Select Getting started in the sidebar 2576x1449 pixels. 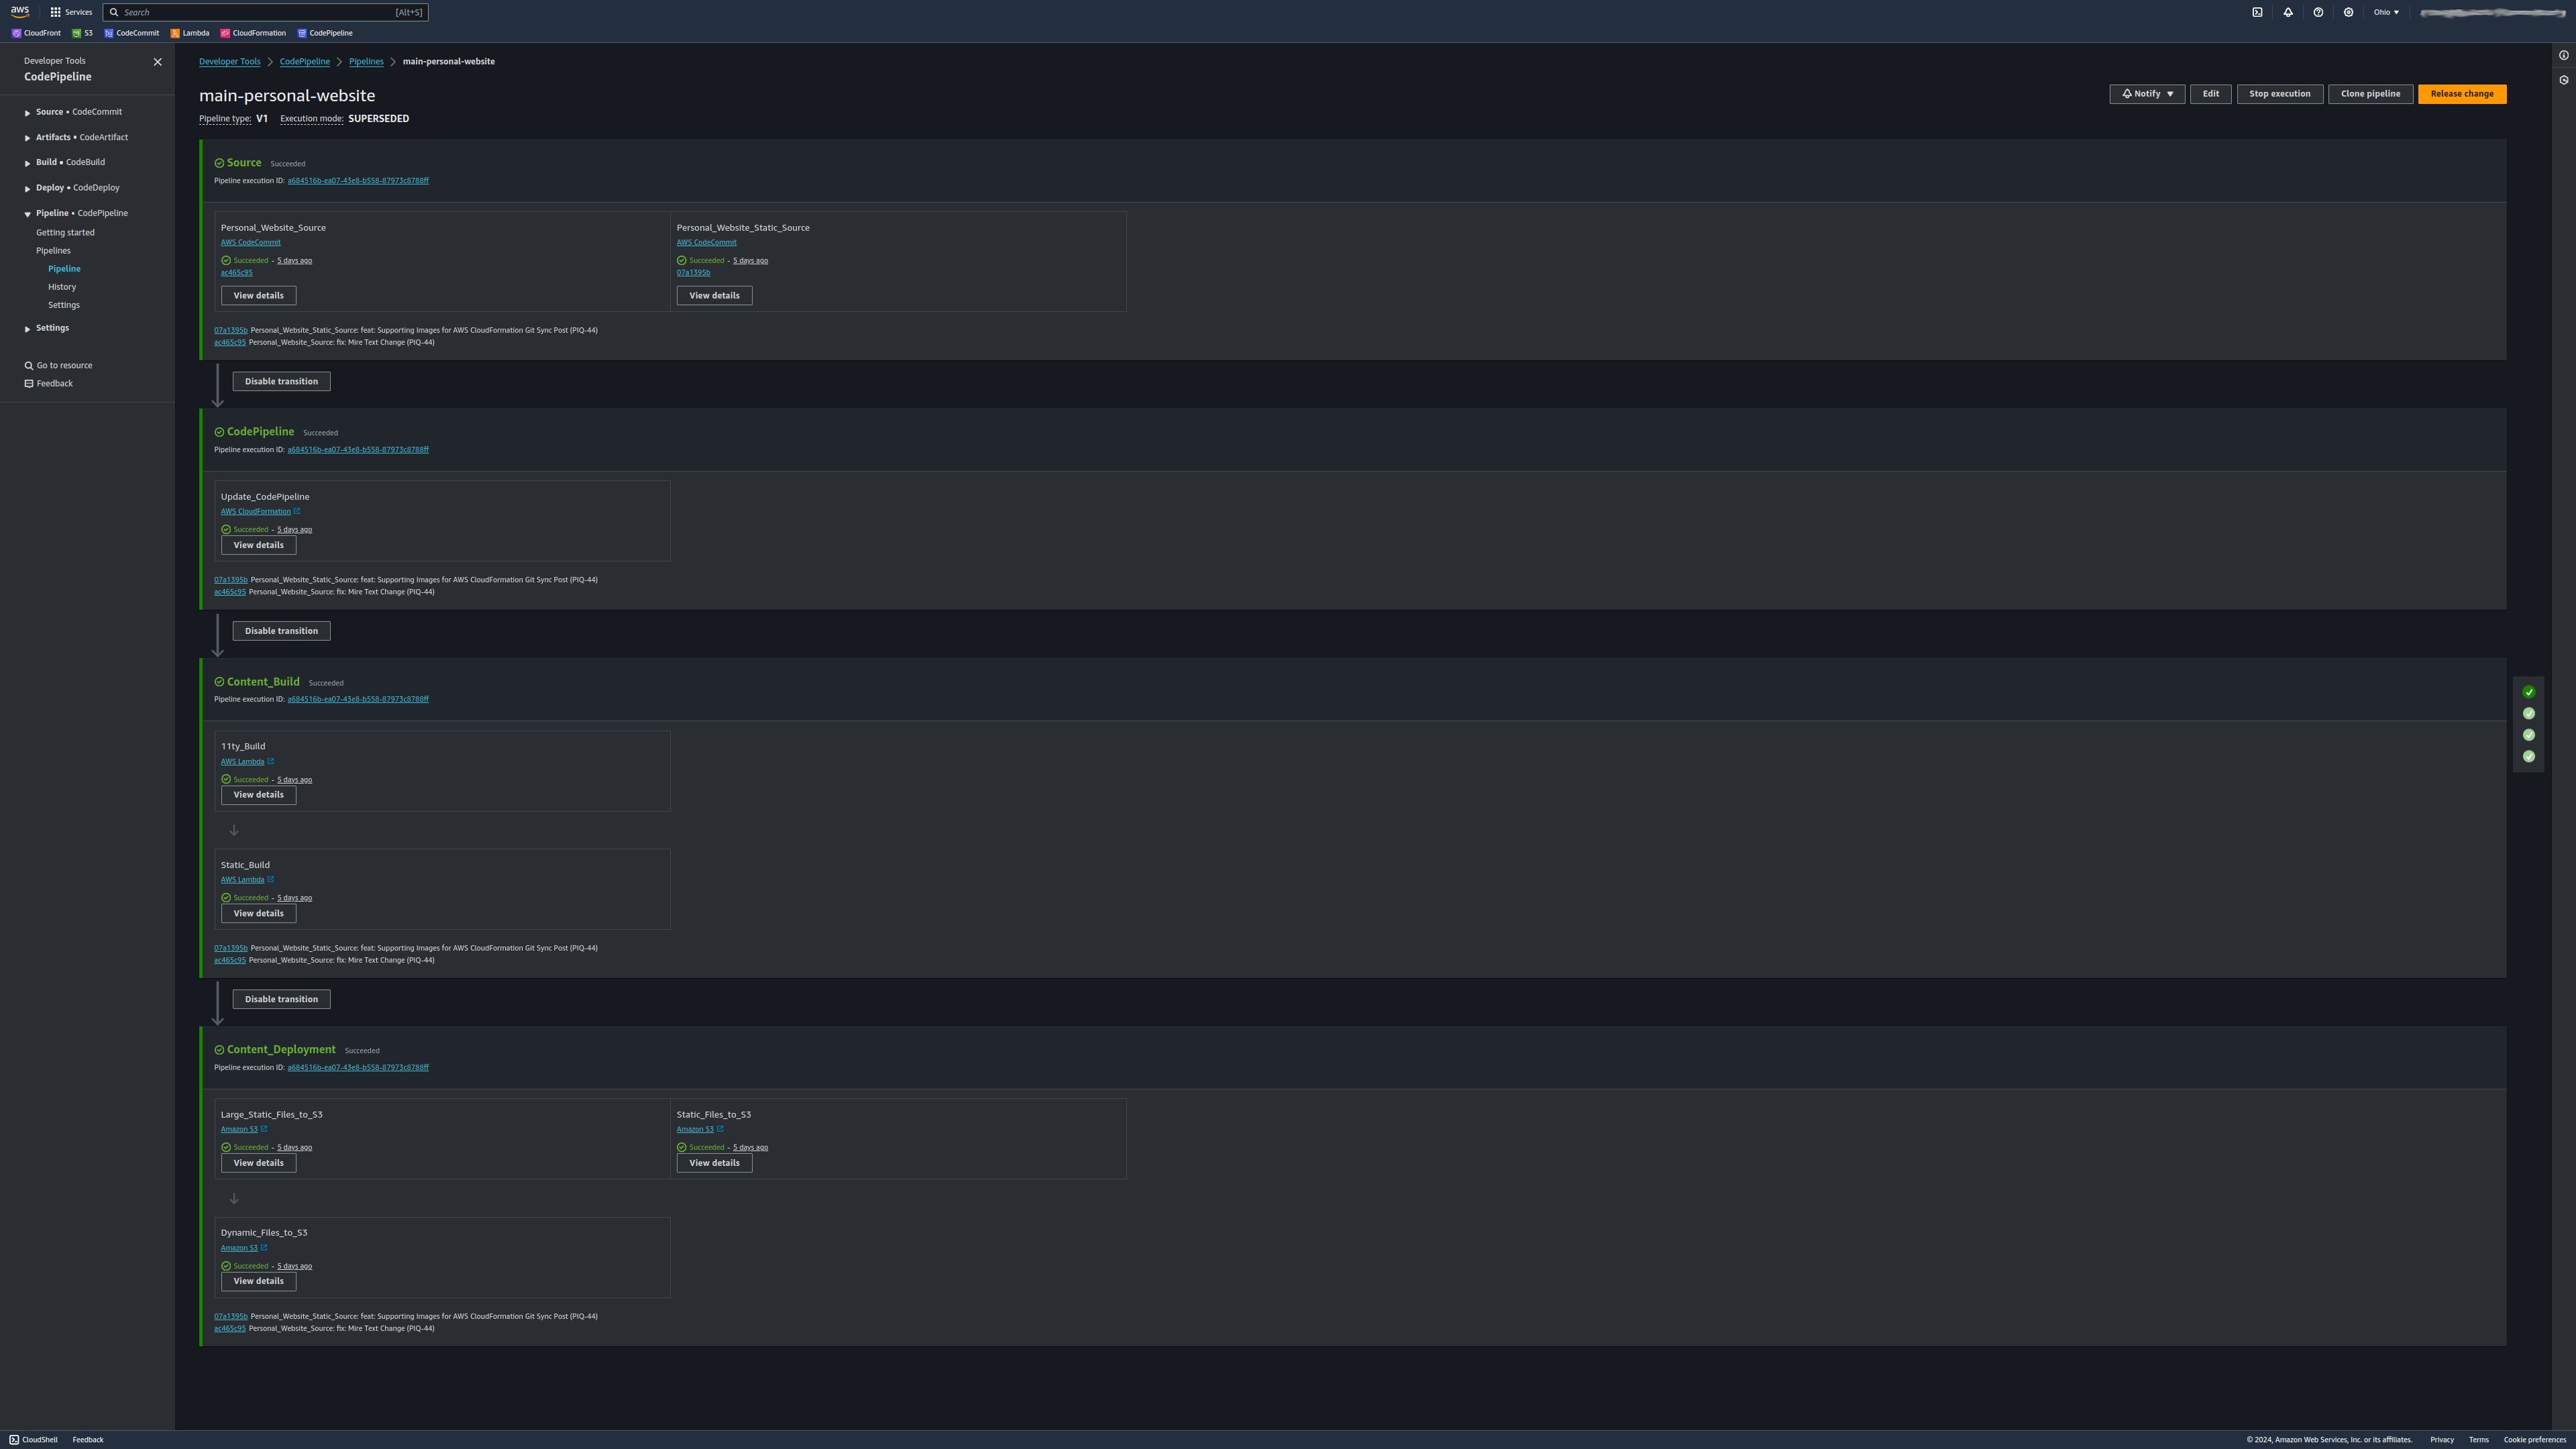(x=65, y=233)
